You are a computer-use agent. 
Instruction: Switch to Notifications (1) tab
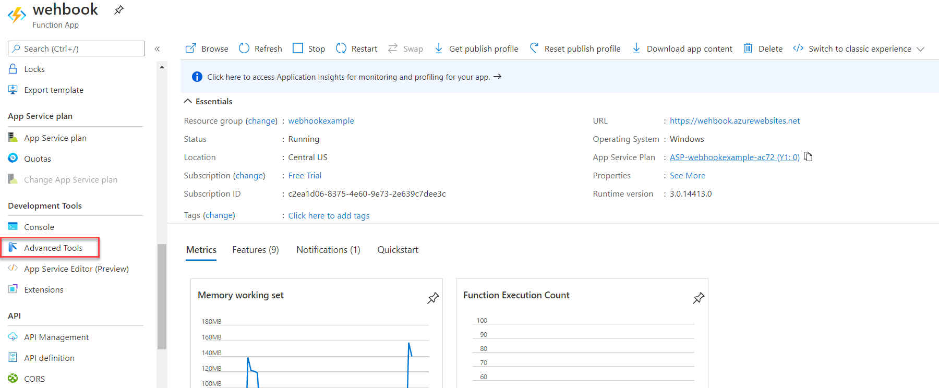pyautogui.click(x=328, y=250)
